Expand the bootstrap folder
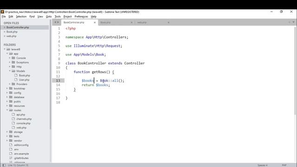This screenshot has height=167, width=297. point(7,89)
